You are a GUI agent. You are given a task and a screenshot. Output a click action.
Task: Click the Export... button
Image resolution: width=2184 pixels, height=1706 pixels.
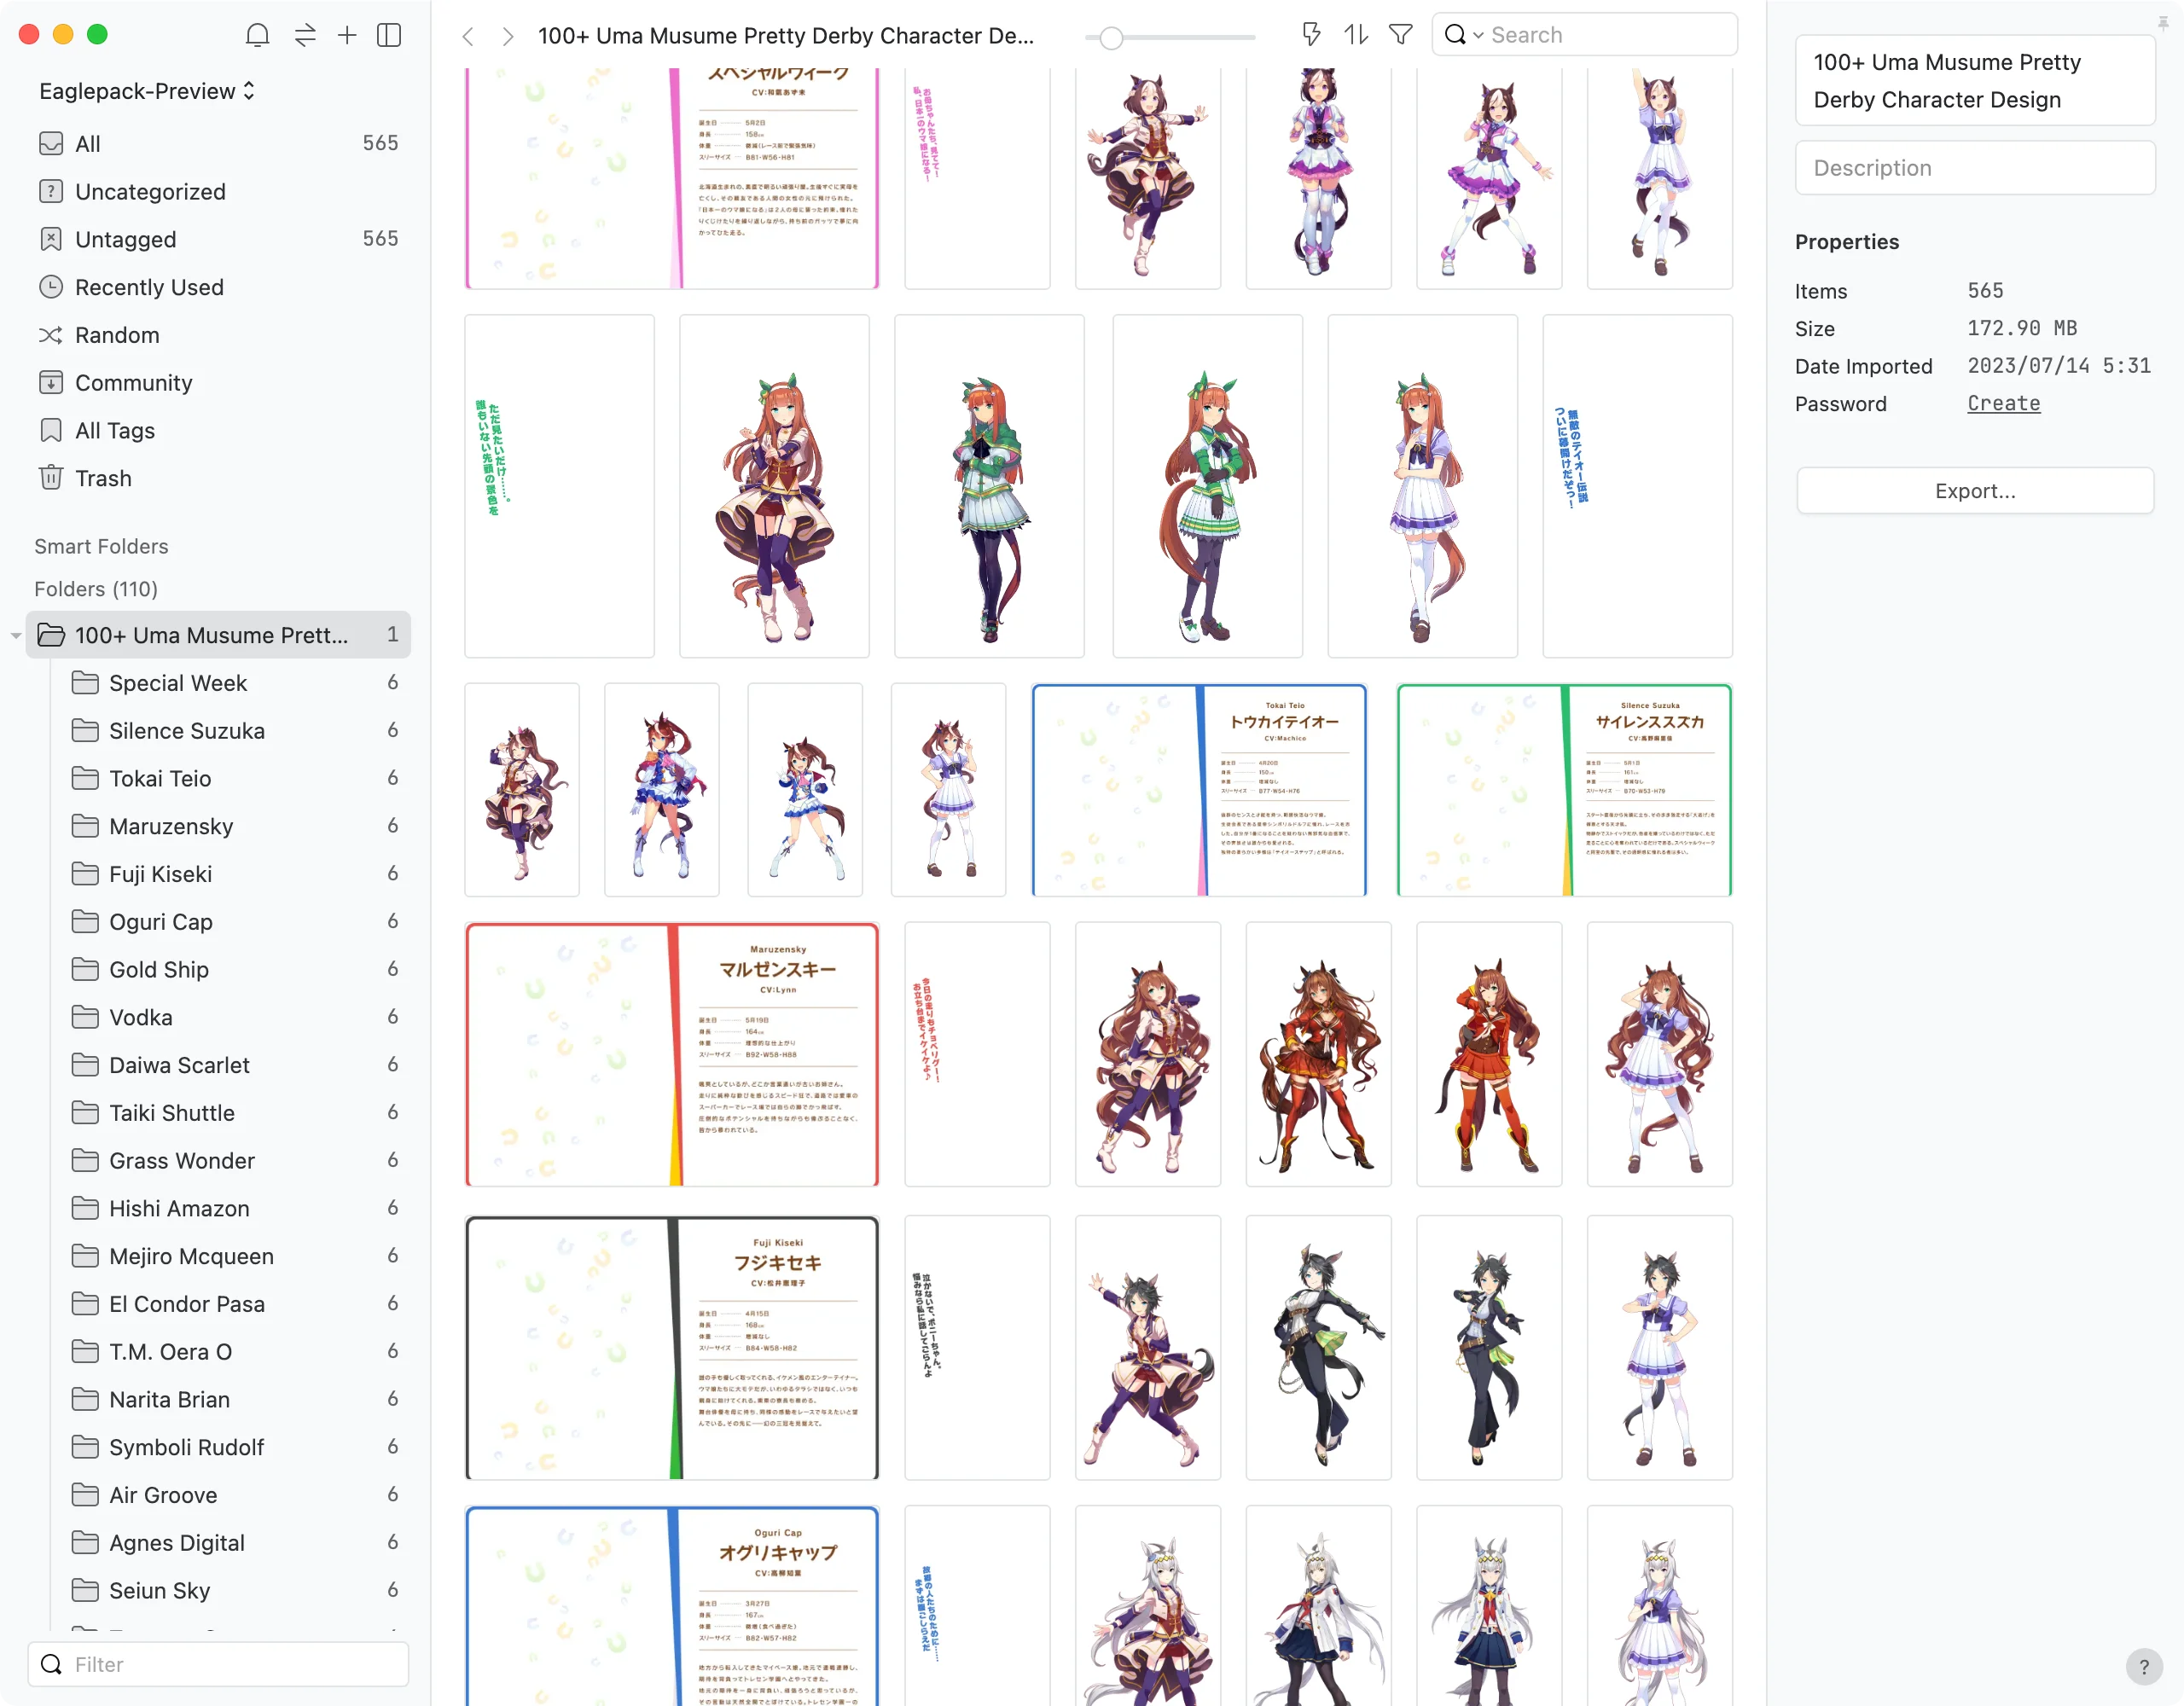pyautogui.click(x=1975, y=491)
